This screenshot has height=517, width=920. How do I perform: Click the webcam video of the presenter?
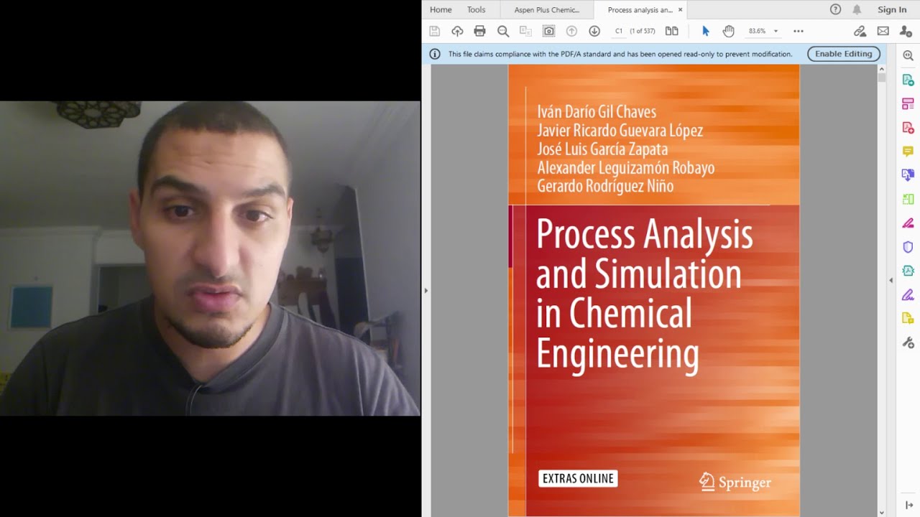pos(210,258)
